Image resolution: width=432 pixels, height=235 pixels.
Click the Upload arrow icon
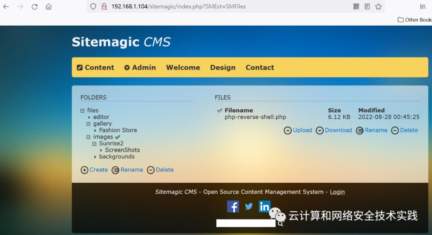point(288,130)
